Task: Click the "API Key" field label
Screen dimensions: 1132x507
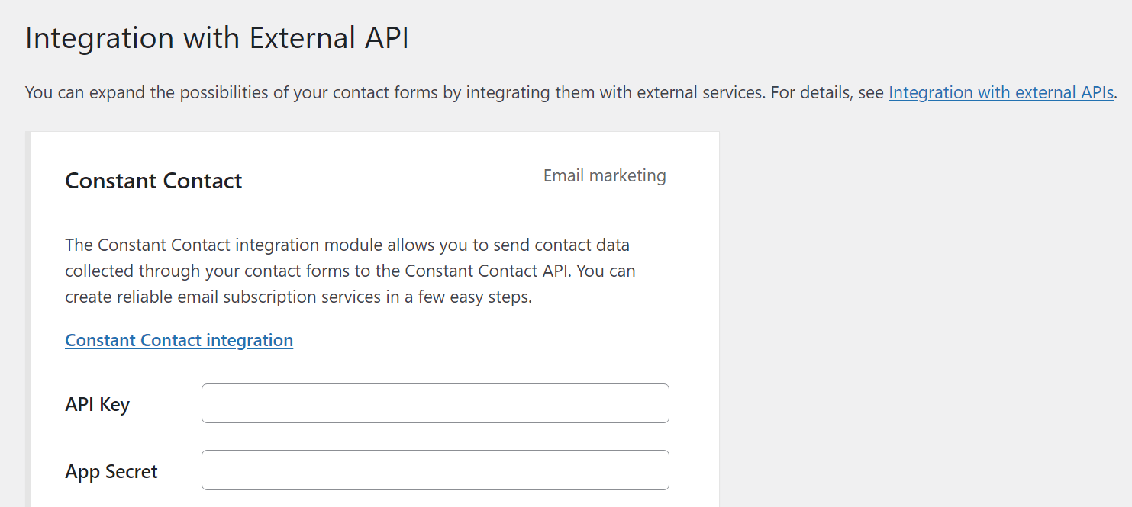Action: pos(97,404)
